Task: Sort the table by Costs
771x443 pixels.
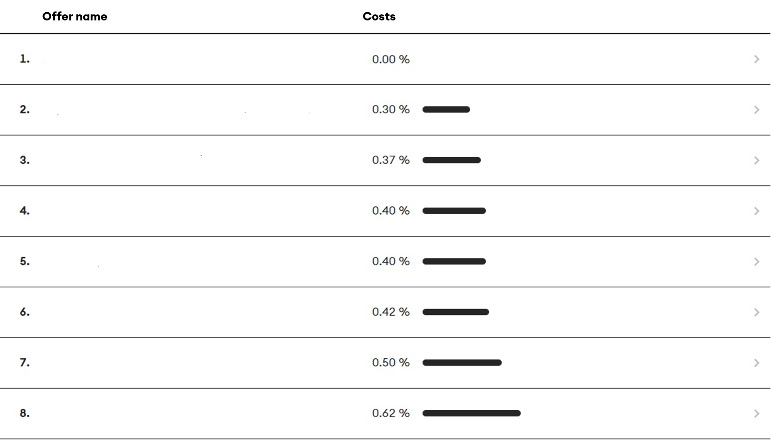Action: (379, 17)
